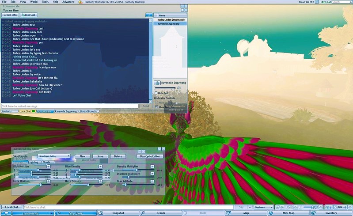Click the profile icon next to Ravenelle Zugzwang

[x=157, y=83]
